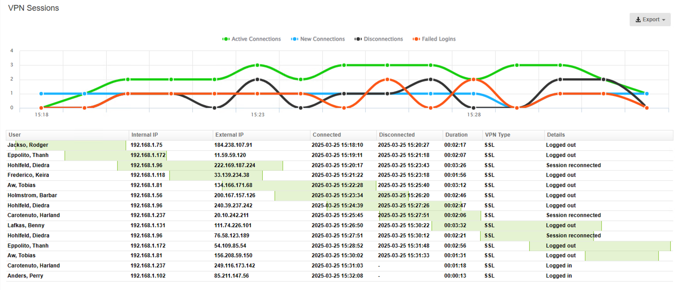685x290 pixels.
Task: Click the download icon on the Export button
Action: [x=638, y=19]
